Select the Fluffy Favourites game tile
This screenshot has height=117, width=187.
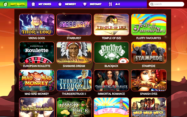pos(149,24)
